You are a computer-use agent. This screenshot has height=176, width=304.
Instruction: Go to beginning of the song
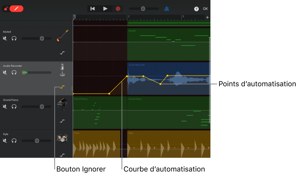(x=92, y=8)
